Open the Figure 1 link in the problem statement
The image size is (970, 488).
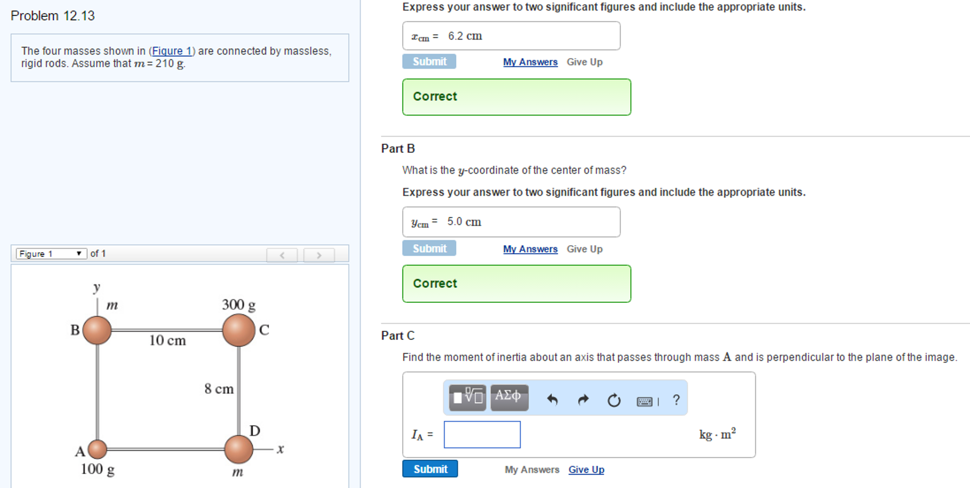coord(172,51)
